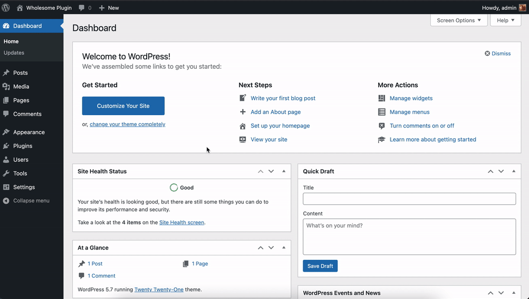Image resolution: width=529 pixels, height=299 pixels.
Task: Click the Collapse menu arrow icon
Action: click(x=6, y=200)
